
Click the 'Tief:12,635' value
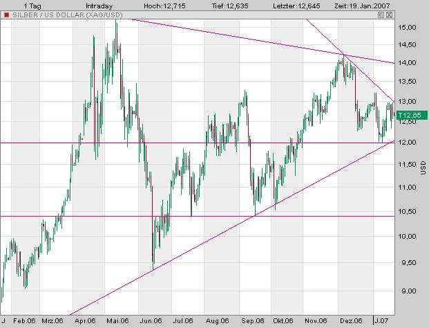pyautogui.click(x=230, y=6)
